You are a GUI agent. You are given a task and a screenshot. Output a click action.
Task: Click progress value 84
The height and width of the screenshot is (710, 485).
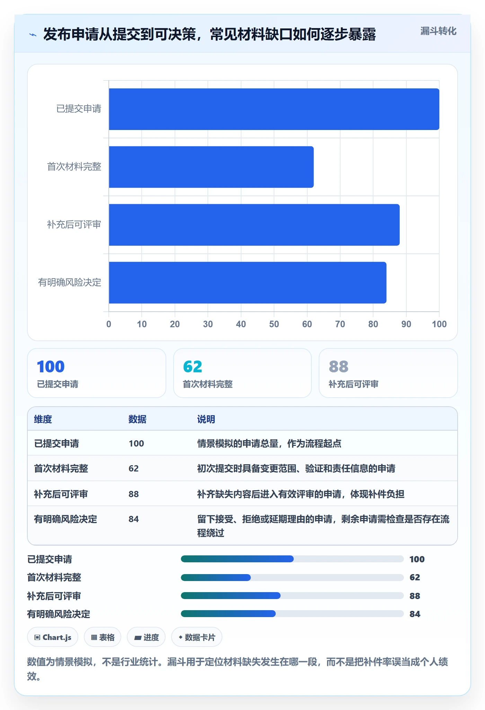(415, 614)
